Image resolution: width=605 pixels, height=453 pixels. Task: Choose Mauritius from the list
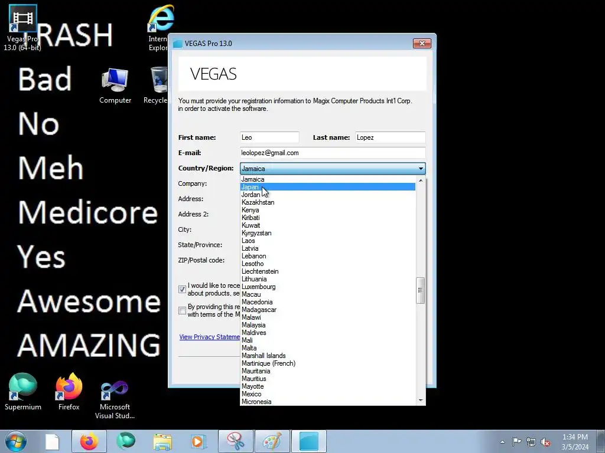click(x=327, y=379)
